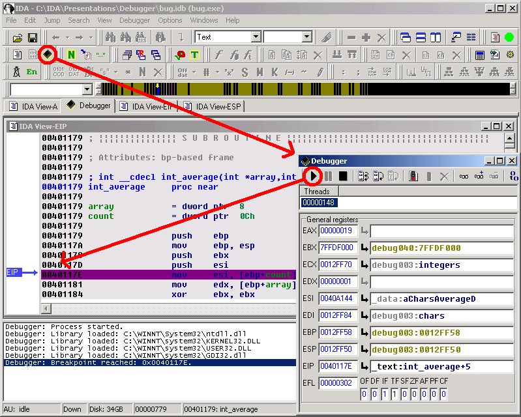The height and width of the screenshot is (417, 521).
Task: Click the tile windows horizontally icon
Action: (421, 38)
